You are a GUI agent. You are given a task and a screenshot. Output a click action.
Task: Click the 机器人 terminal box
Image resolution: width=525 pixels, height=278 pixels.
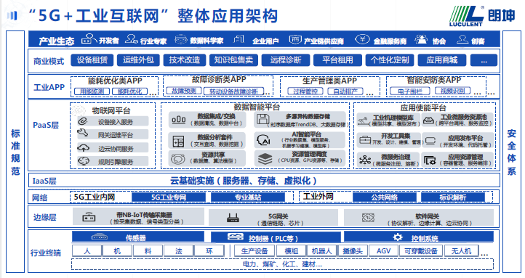coord(321,251)
